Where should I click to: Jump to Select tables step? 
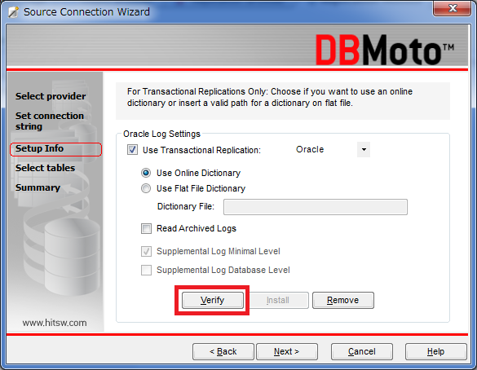[x=45, y=168]
